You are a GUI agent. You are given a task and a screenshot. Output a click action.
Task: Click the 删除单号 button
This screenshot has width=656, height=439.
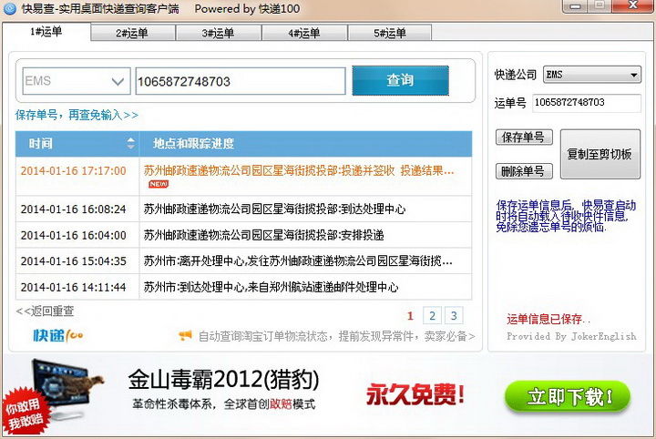coord(524,171)
